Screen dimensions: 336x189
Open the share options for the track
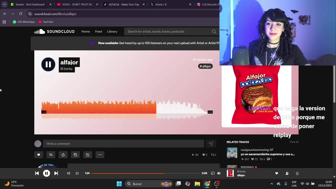coord(63,155)
